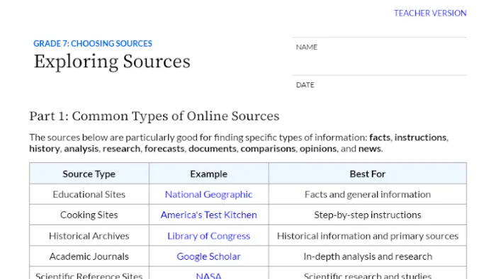Select the Academic Journals cell
496x279 pixels.
89,256
